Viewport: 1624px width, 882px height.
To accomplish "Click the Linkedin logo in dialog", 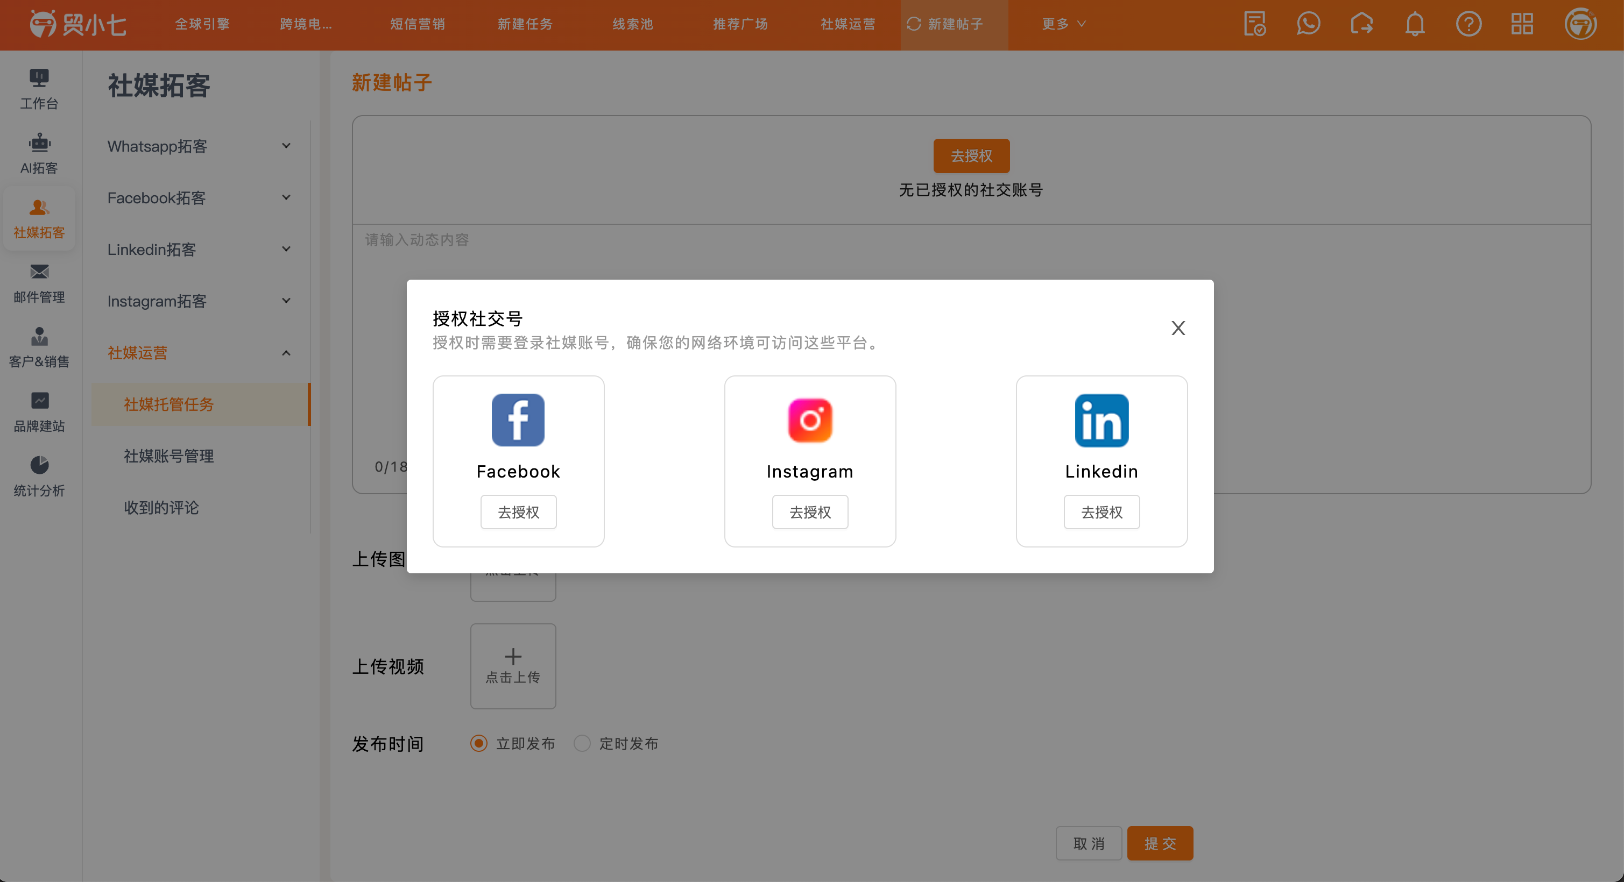I will point(1102,420).
